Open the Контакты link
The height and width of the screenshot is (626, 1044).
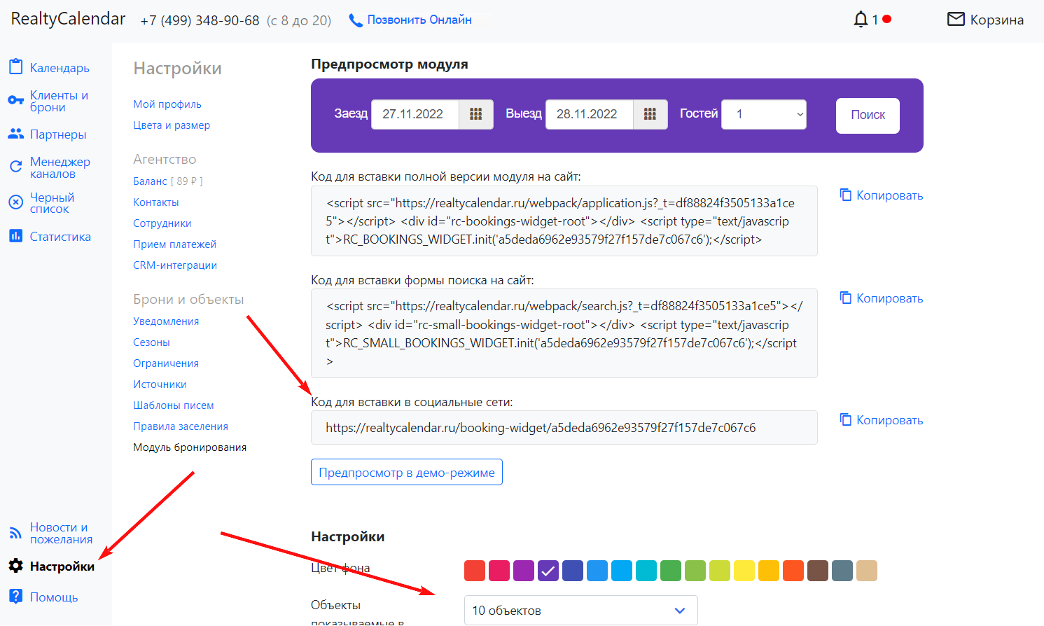[156, 202]
